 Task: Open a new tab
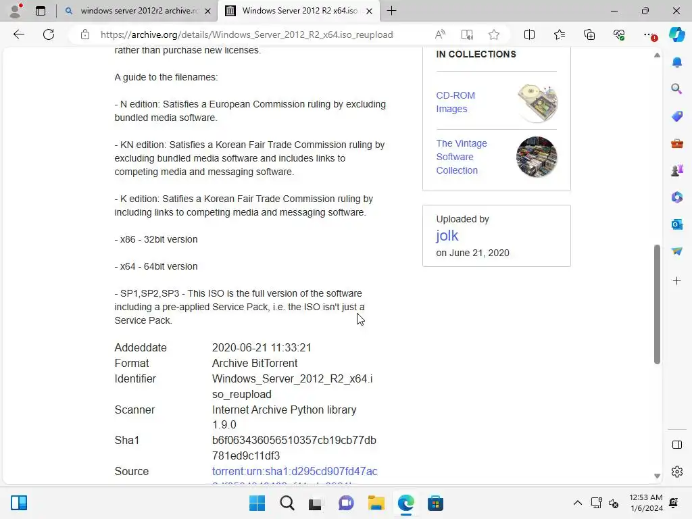pos(391,11)
